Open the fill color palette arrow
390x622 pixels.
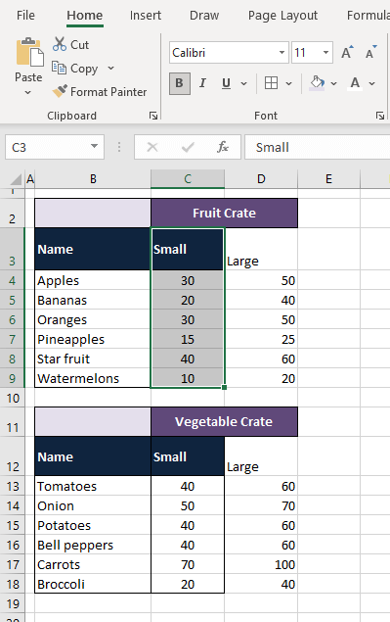[x=333, y=83]
